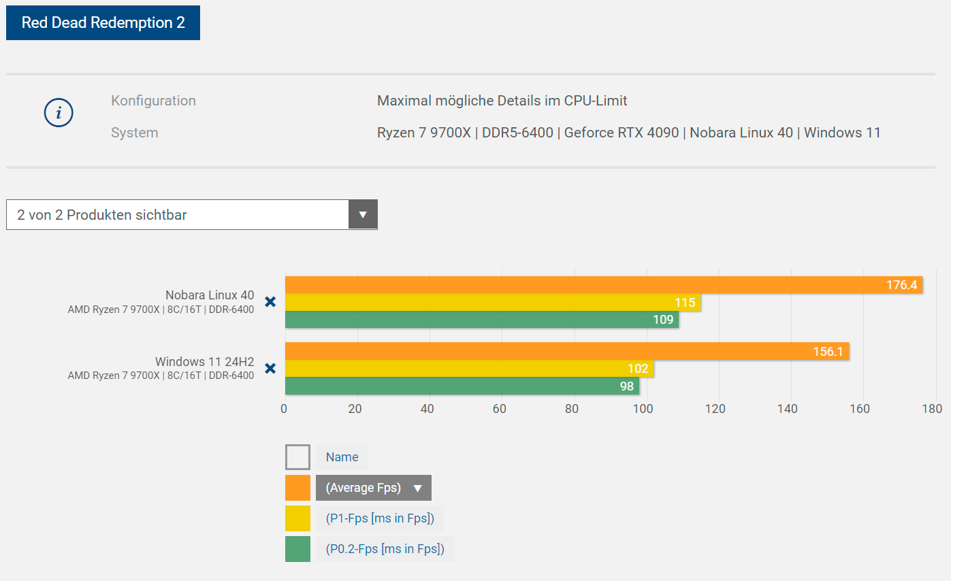The height and width of the screenshot is (581, 953).
Task: Click the Windows 11 24H2 product label
Action: click(x=204, y=361)
